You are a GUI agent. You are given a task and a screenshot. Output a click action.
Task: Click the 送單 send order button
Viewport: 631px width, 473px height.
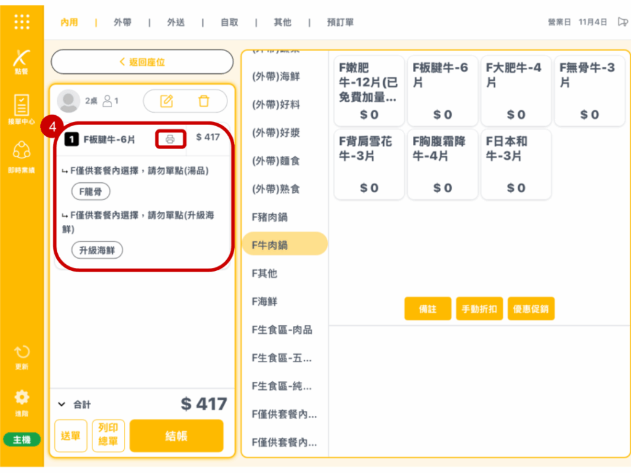[x=71, y=436]
